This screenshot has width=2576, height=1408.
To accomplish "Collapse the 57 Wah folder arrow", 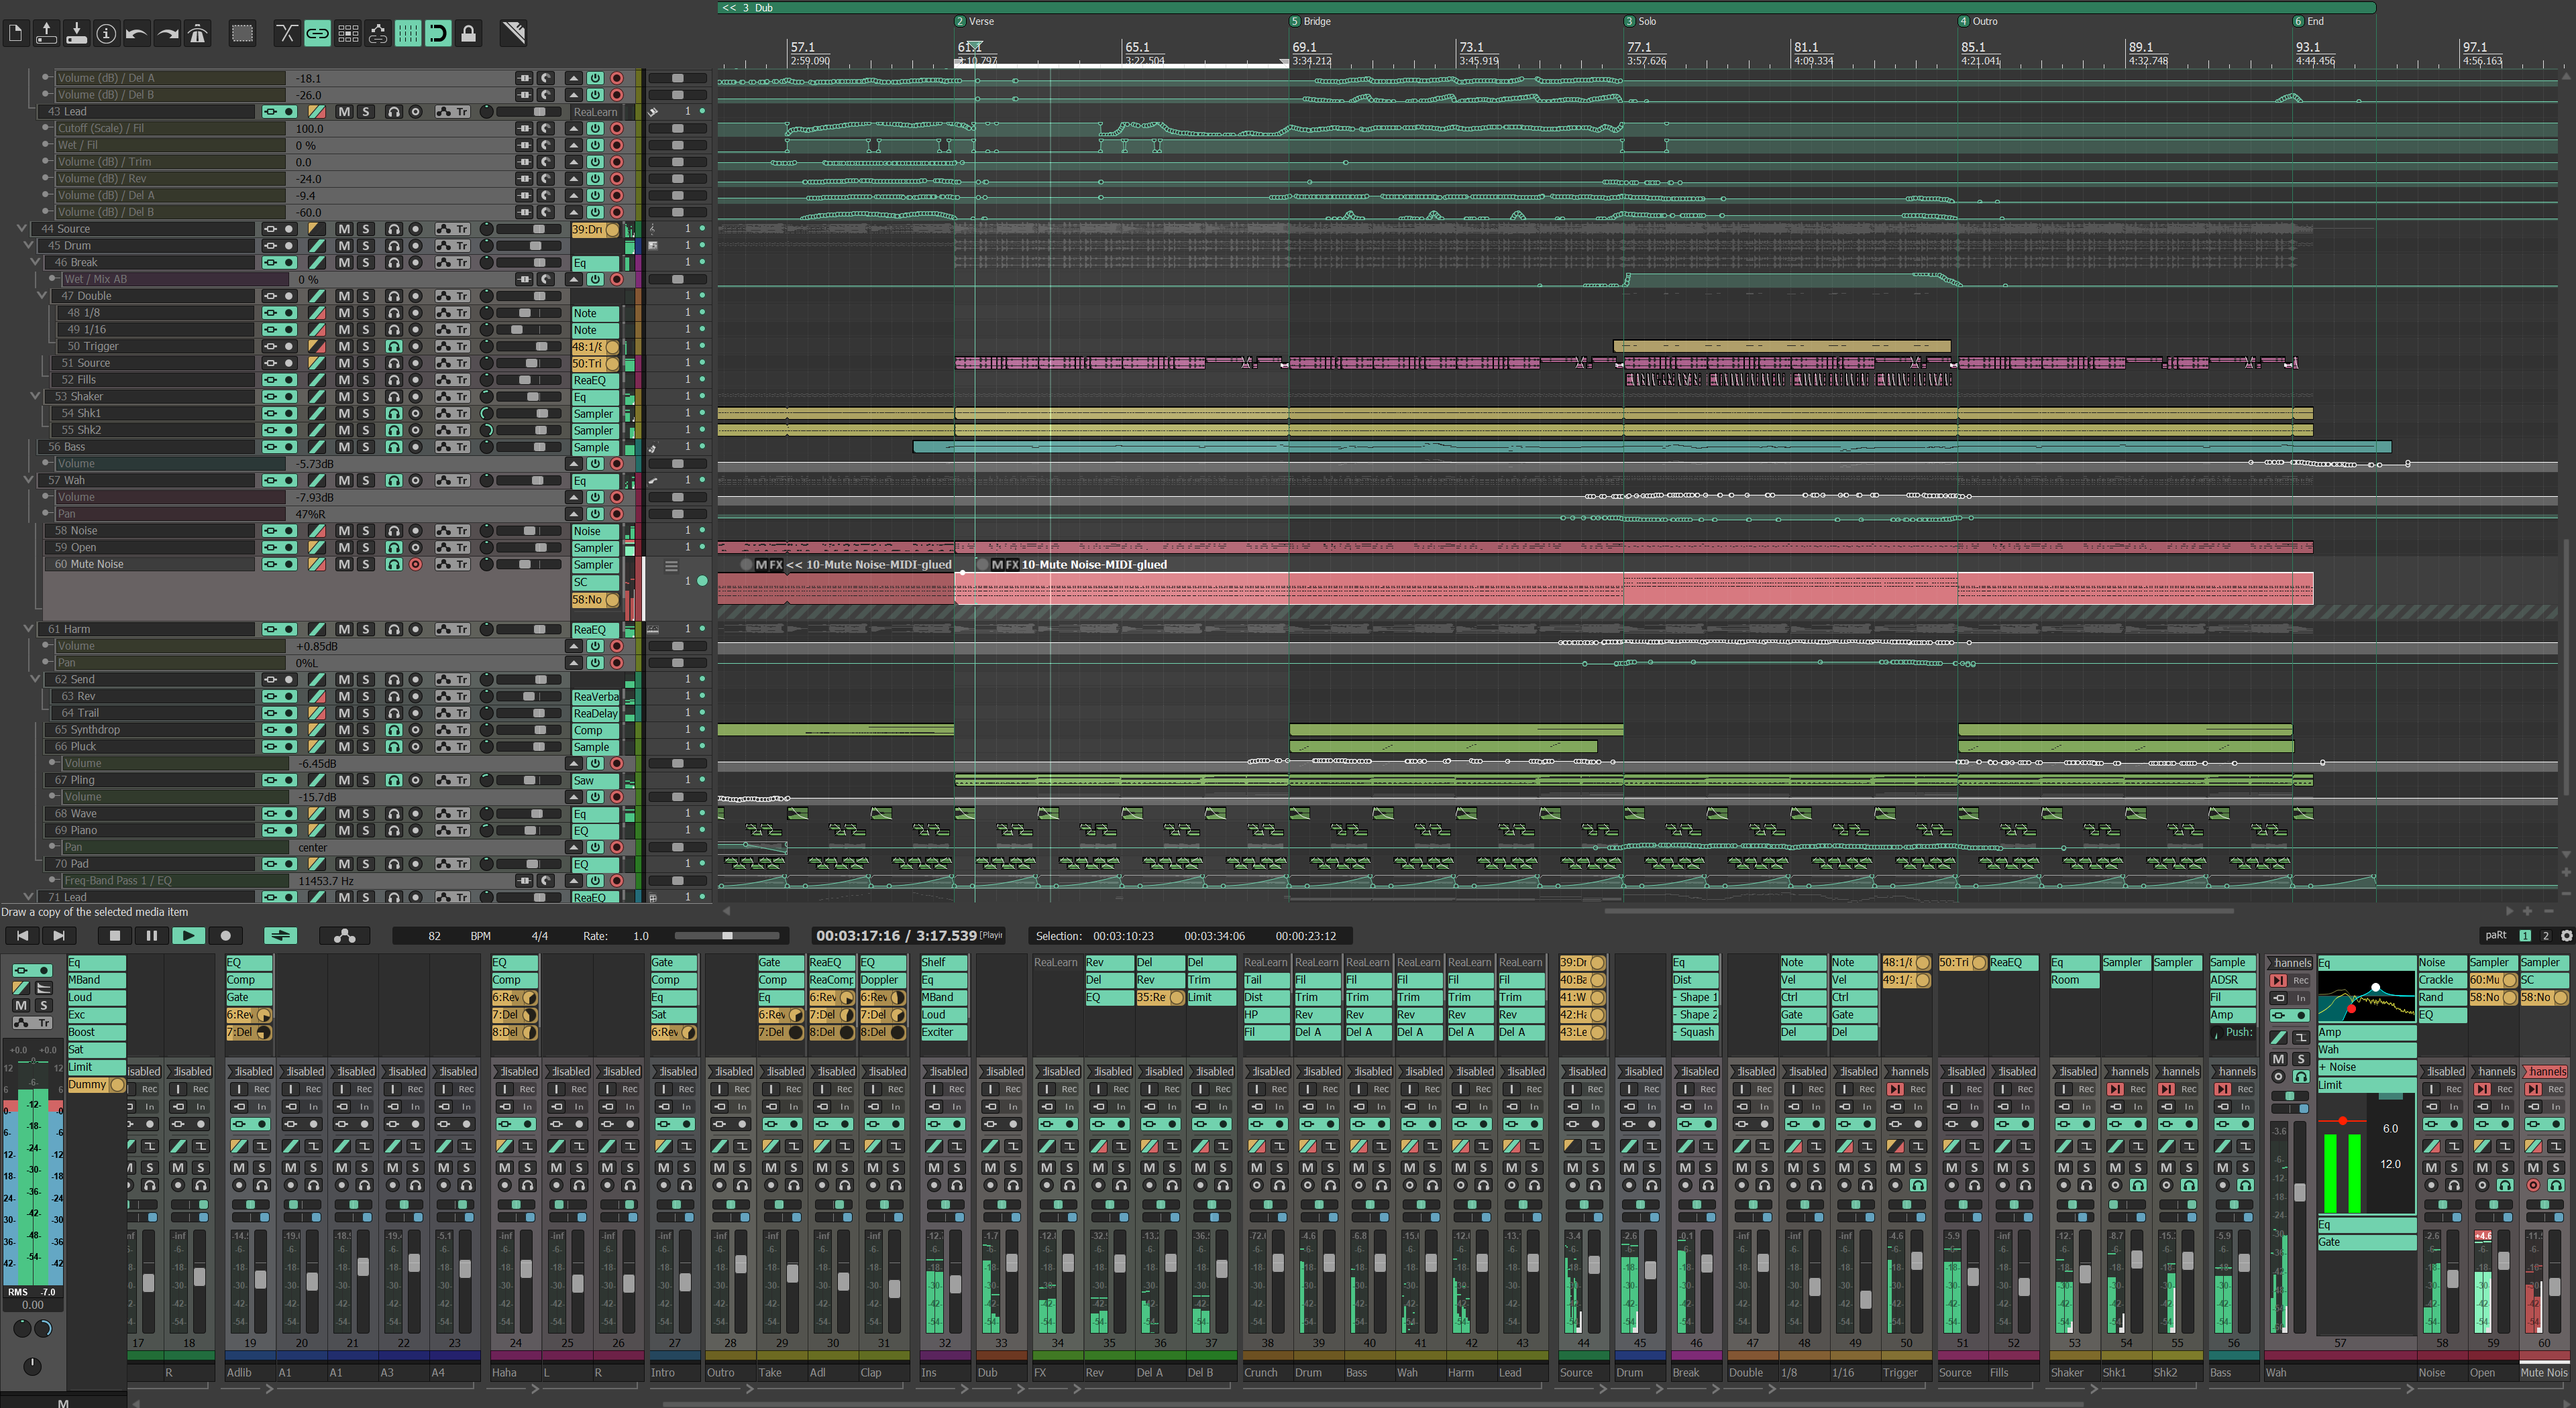I will tap(28, 481).
